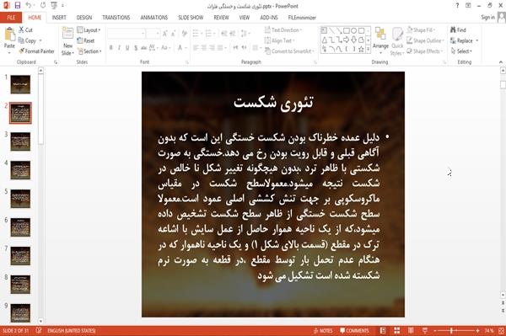The height and width of the screenshot is (336, 506).
Task: Activate the Format Painter tool
Action: 36,51
